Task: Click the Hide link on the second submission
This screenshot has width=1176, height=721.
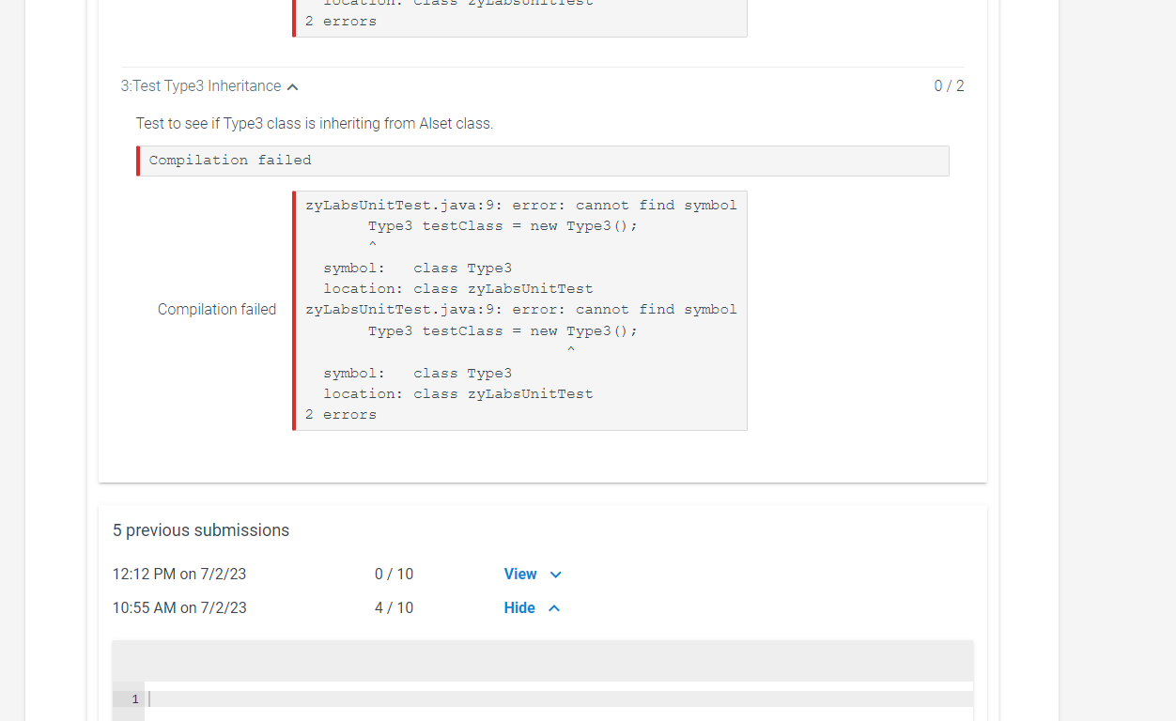Action: coord(519,607)
